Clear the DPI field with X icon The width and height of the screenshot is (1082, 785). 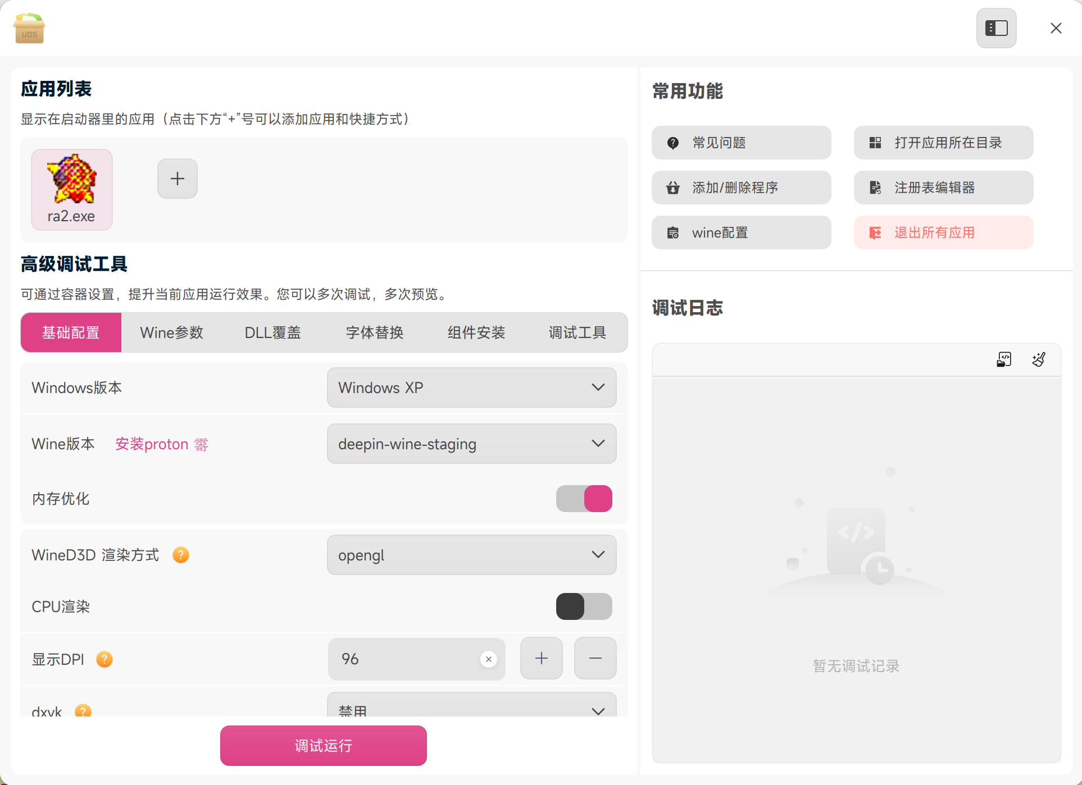click(489, 659)
